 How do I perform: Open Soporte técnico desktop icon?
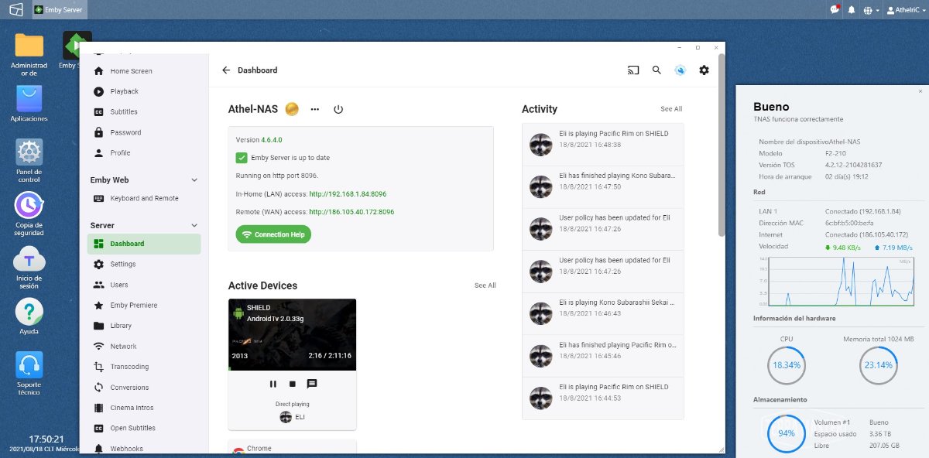29,374
